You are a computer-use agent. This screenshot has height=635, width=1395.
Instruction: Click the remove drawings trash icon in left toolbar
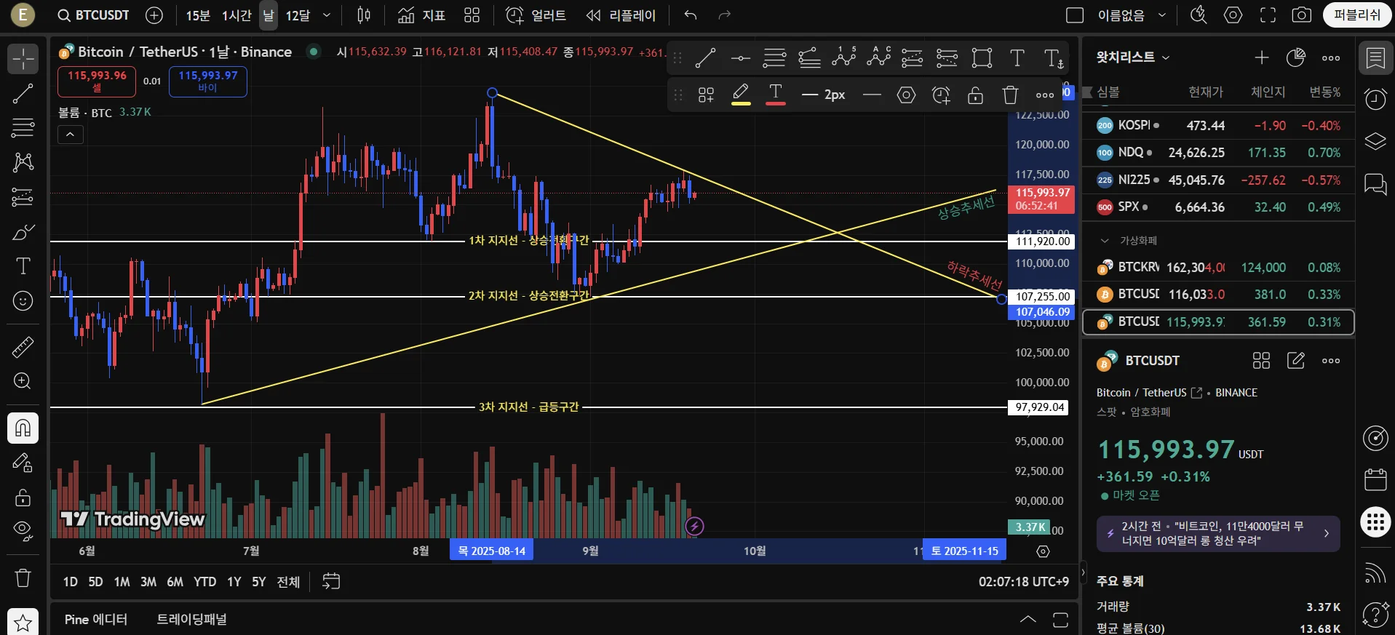click(23, 578)
